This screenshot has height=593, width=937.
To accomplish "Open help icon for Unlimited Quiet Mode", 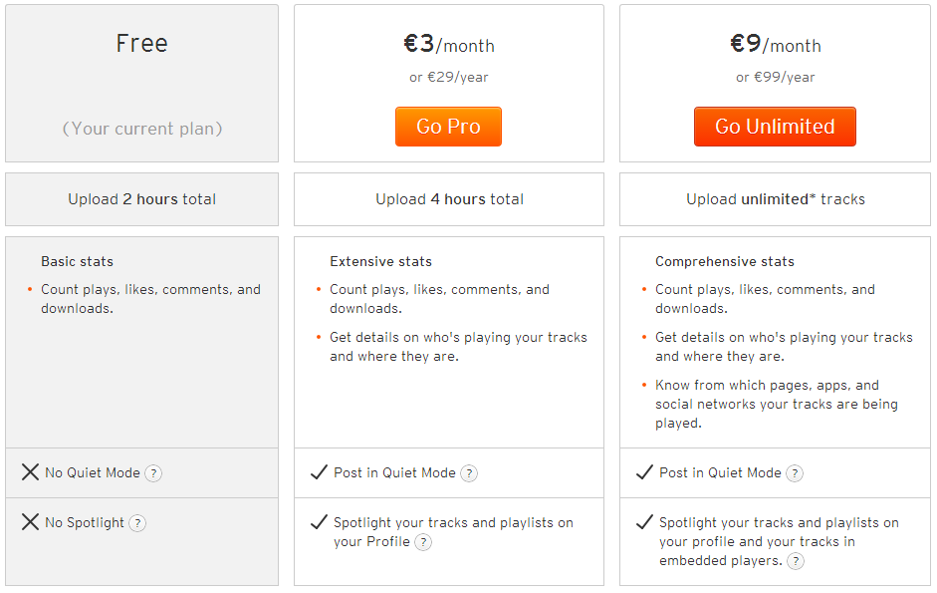I will point(795,473).
